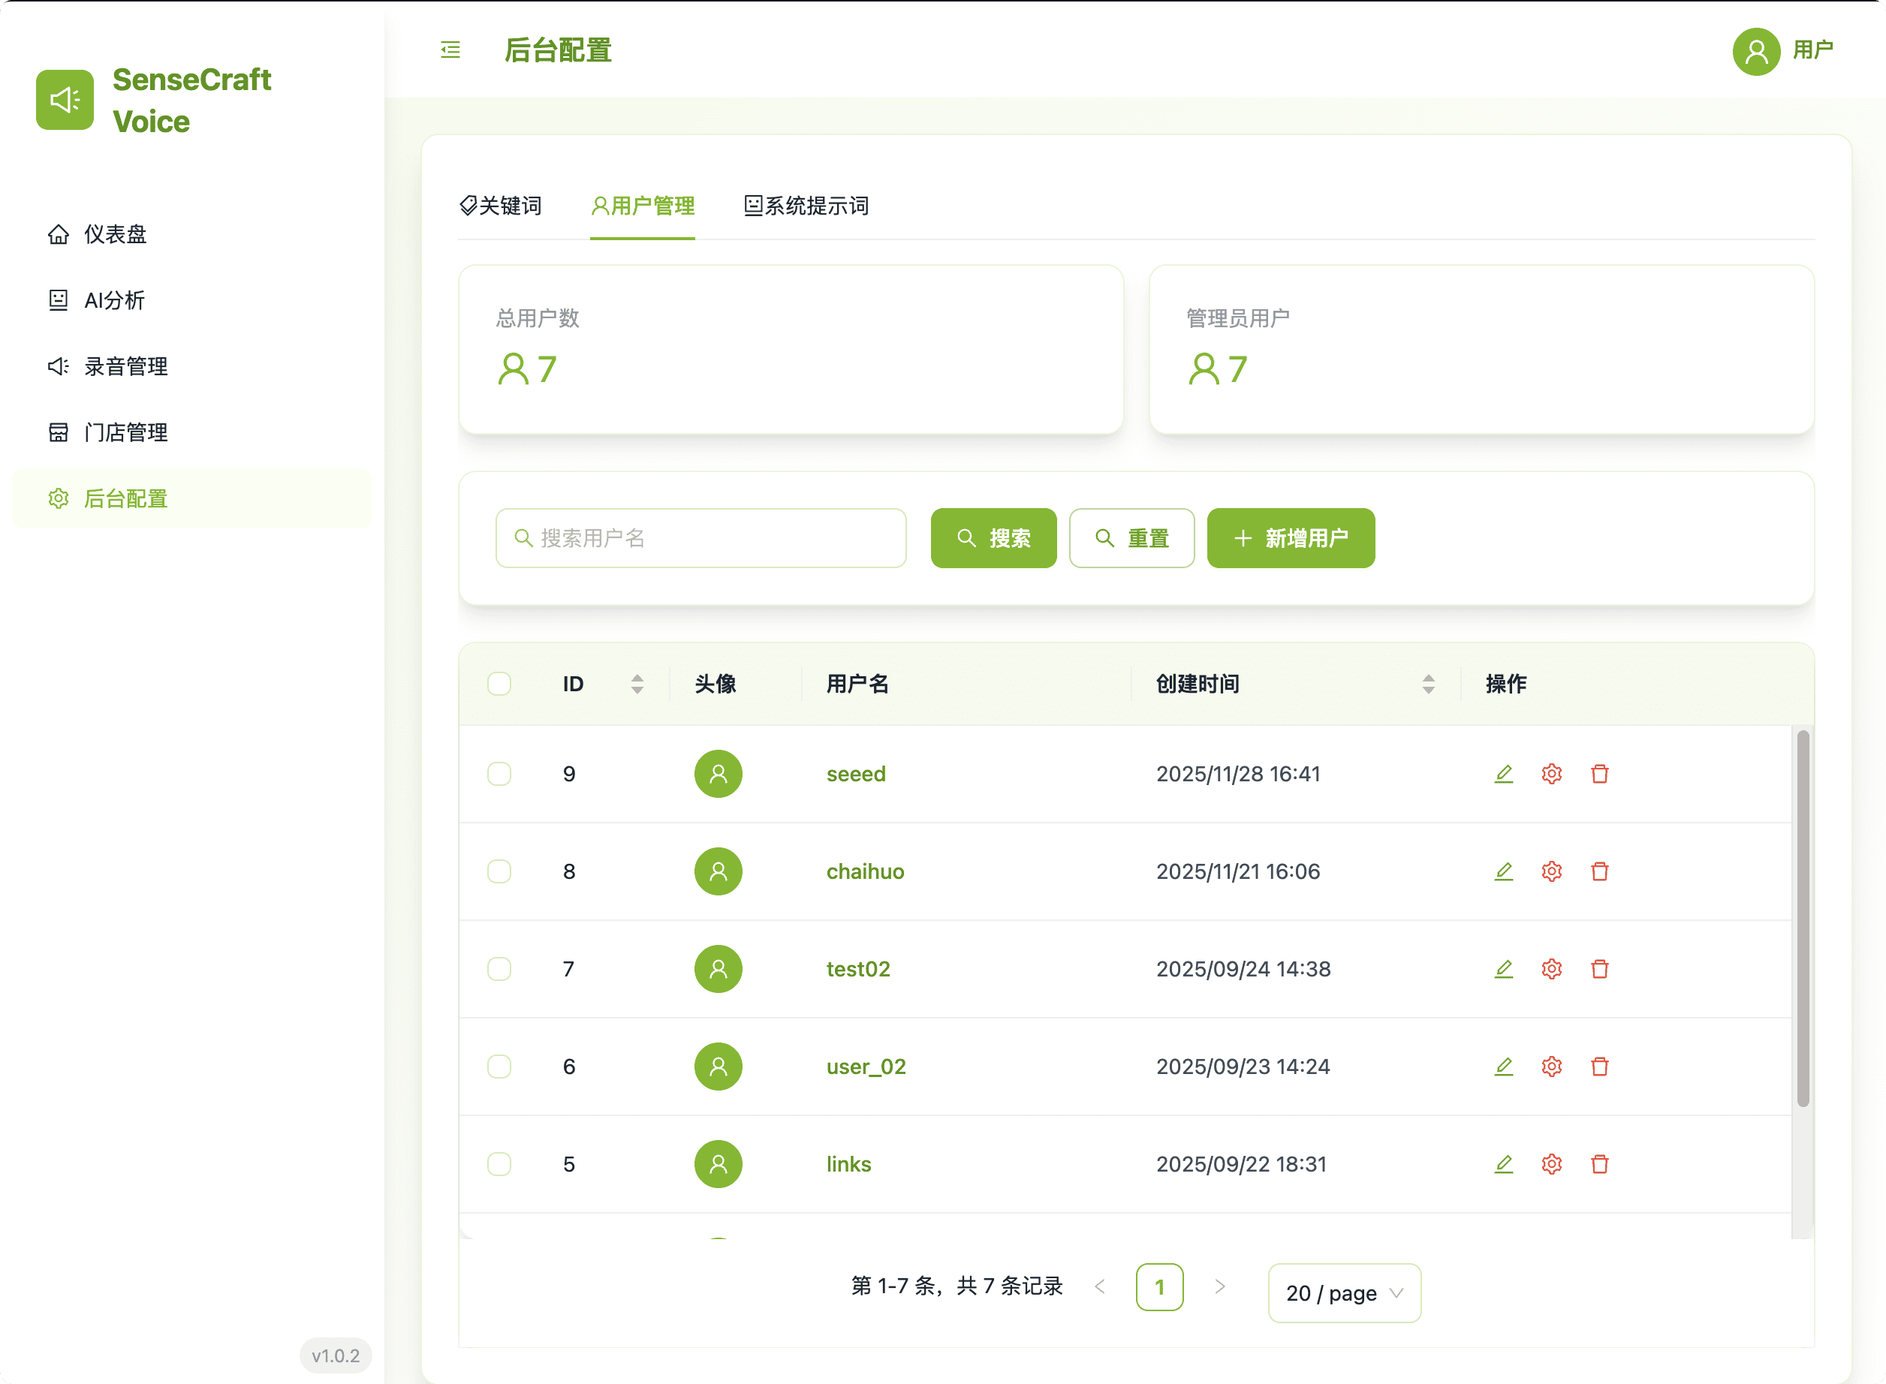Image resolution: width=1886 pixels, height=1384 pixels.
Task: Click the delete trash icon for user test02
Action: (x=1600, y=968)
